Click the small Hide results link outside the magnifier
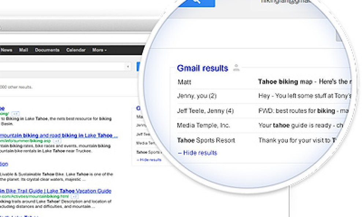This screenshot has height=217, width=362. point(149,160)
